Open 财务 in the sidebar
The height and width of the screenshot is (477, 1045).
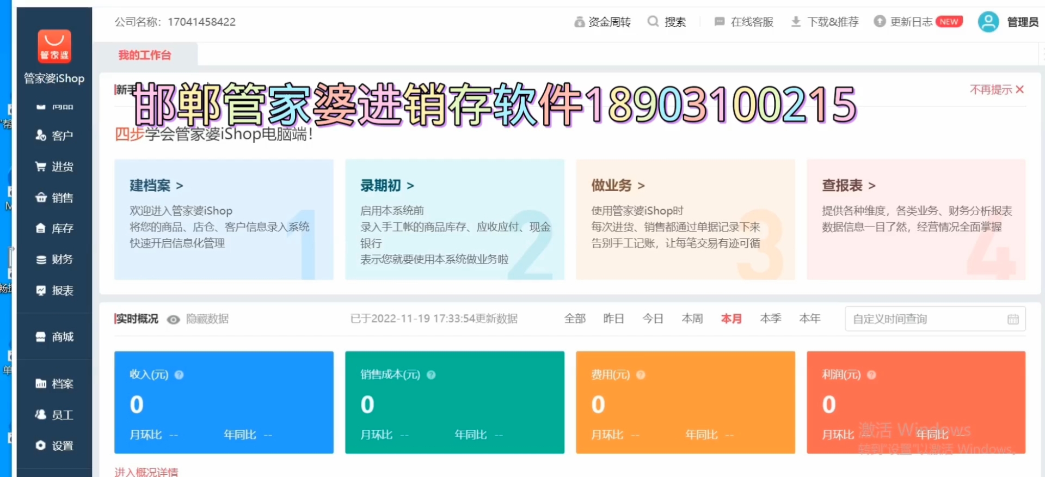pyautogui.click(x=54, y=259)
